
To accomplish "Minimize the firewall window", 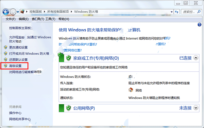I will tap(178, 3).
